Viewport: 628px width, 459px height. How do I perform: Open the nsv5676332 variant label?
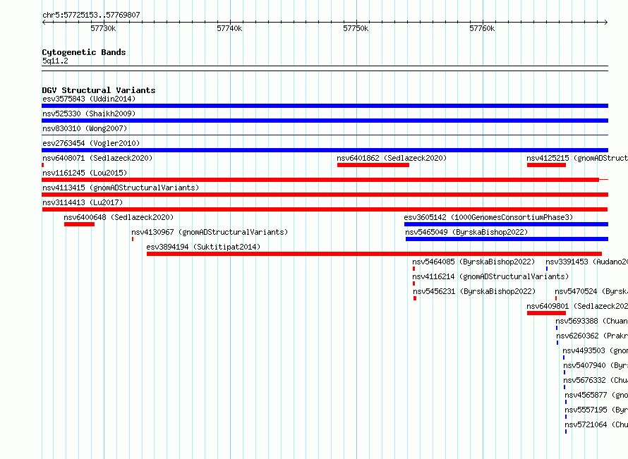[596, 380]
